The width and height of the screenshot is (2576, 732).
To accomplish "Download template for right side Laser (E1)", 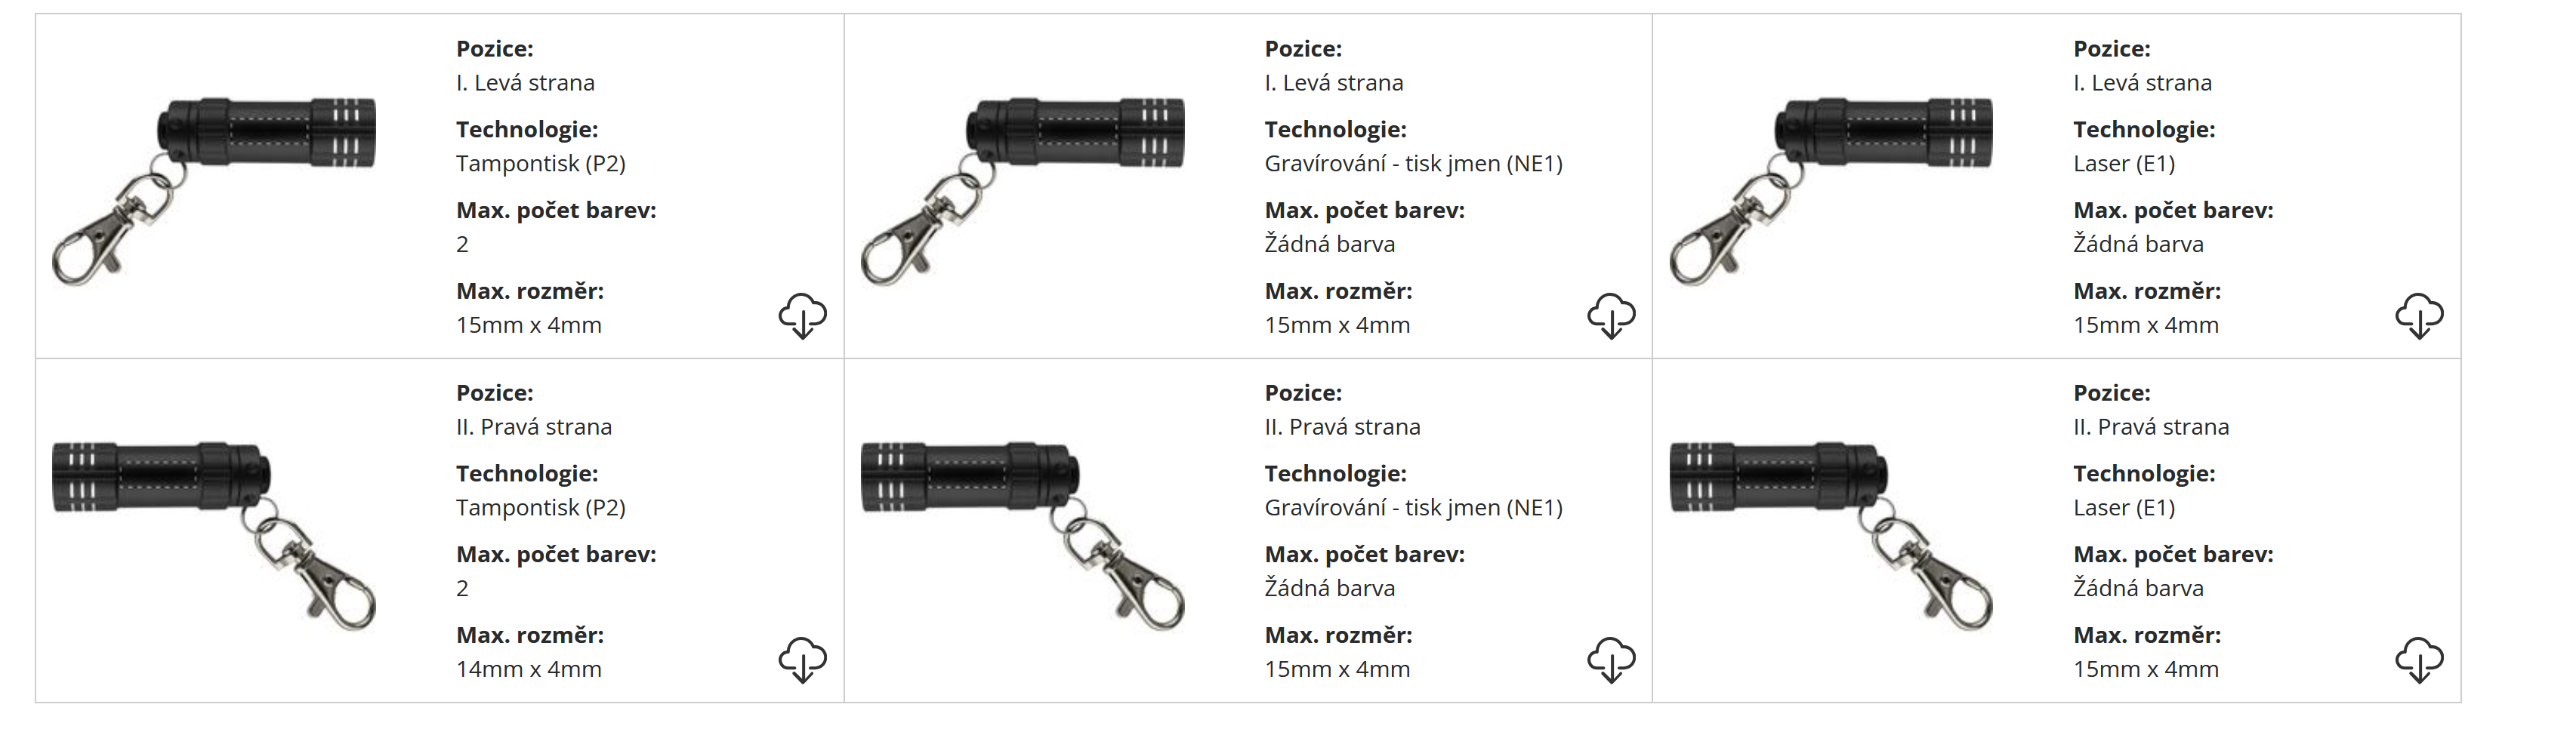I will point(2418,659).
